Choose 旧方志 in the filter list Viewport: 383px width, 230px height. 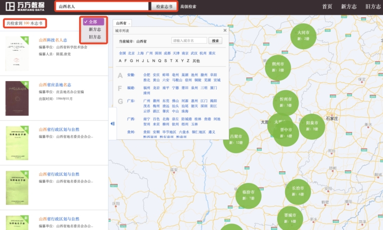(95, 37)
